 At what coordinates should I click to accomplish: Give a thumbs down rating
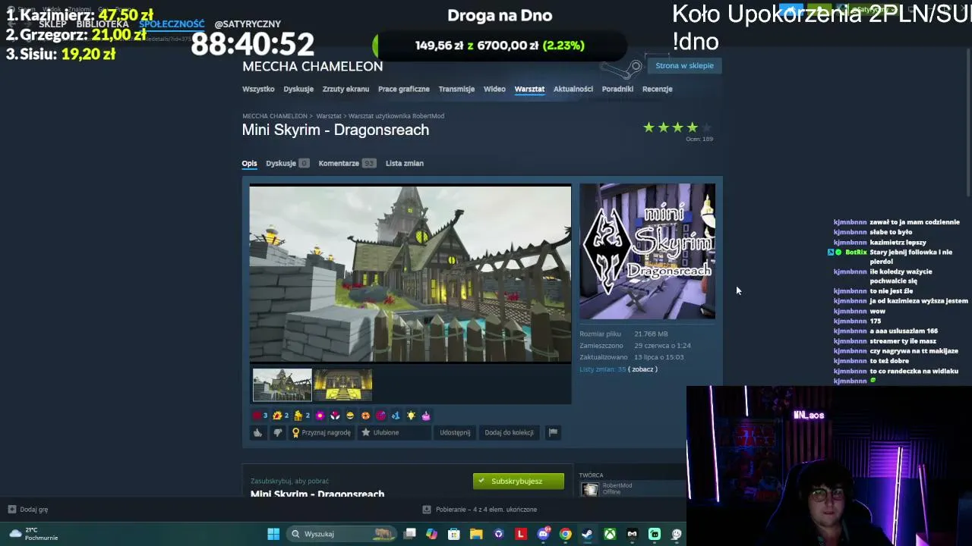[277, 432]
